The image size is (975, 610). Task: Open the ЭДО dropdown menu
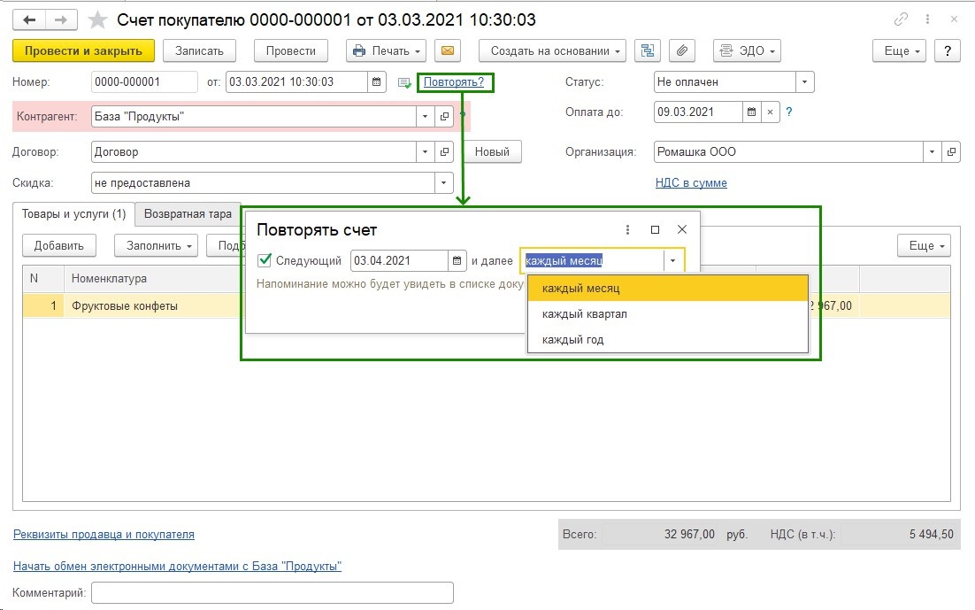point(747,51)
